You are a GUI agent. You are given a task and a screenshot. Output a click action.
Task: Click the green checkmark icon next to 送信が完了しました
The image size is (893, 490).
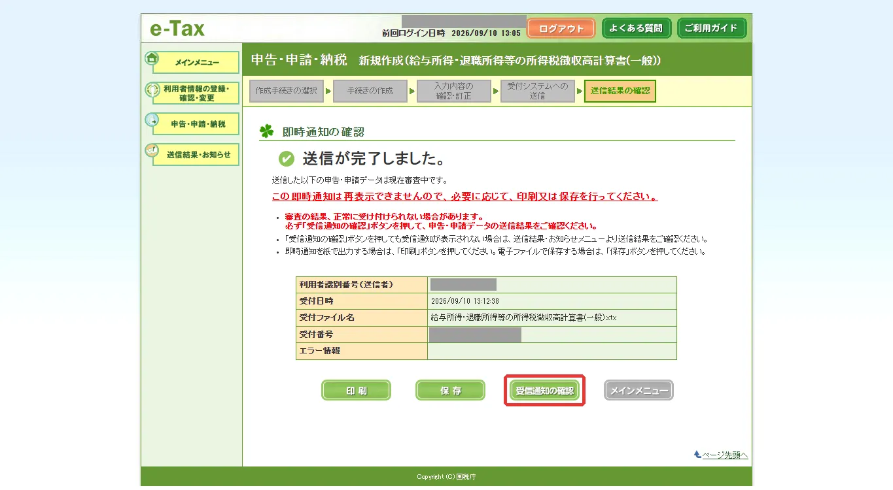pos(286,159)
